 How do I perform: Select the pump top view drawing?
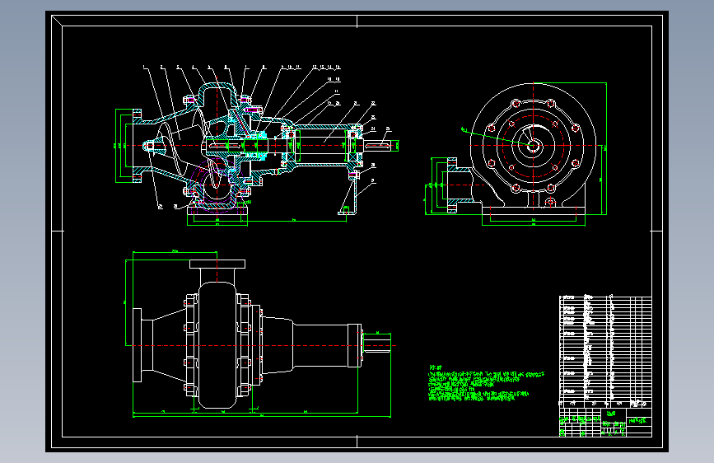tap(259, 334)
